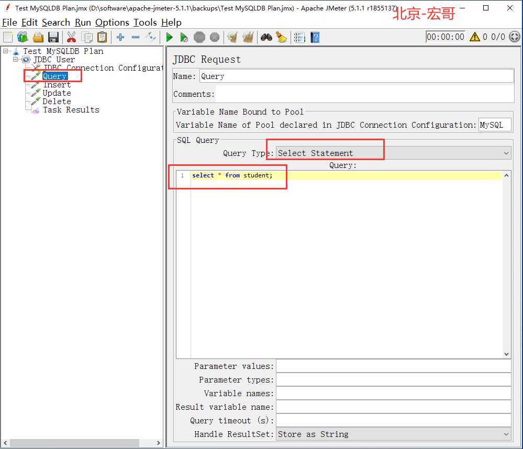Click the Parameter values field
Screen dimensions: 523x449
pyautogui.click(x=394, y=366)
